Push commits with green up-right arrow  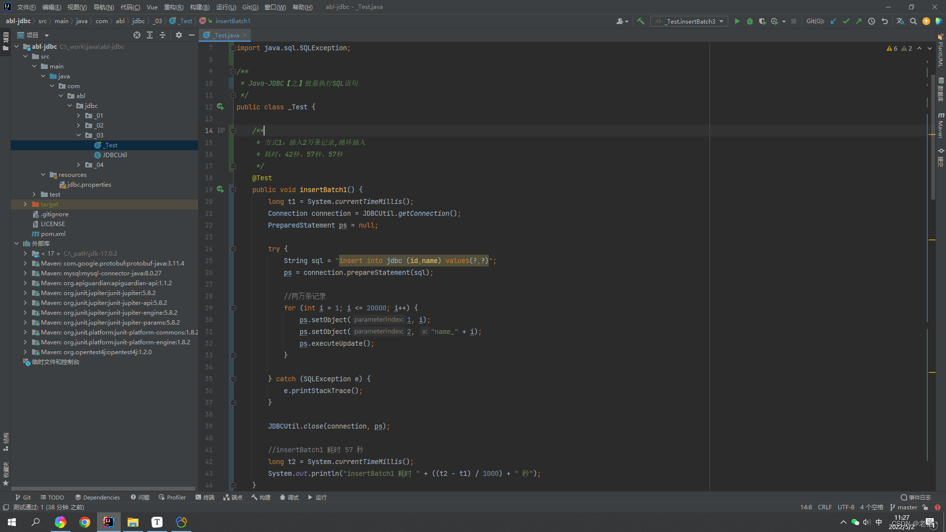click(x=859, y=21)
